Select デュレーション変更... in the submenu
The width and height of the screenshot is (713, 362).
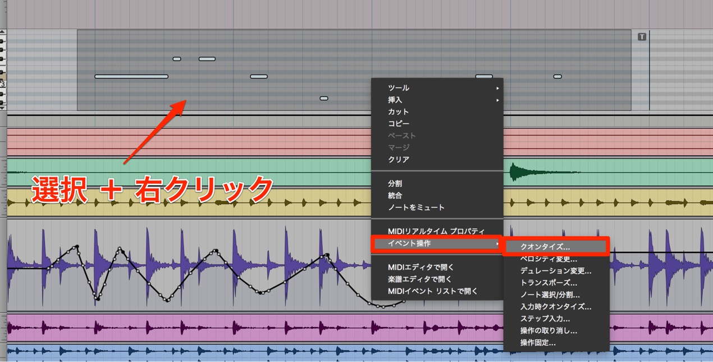(556, 270)
